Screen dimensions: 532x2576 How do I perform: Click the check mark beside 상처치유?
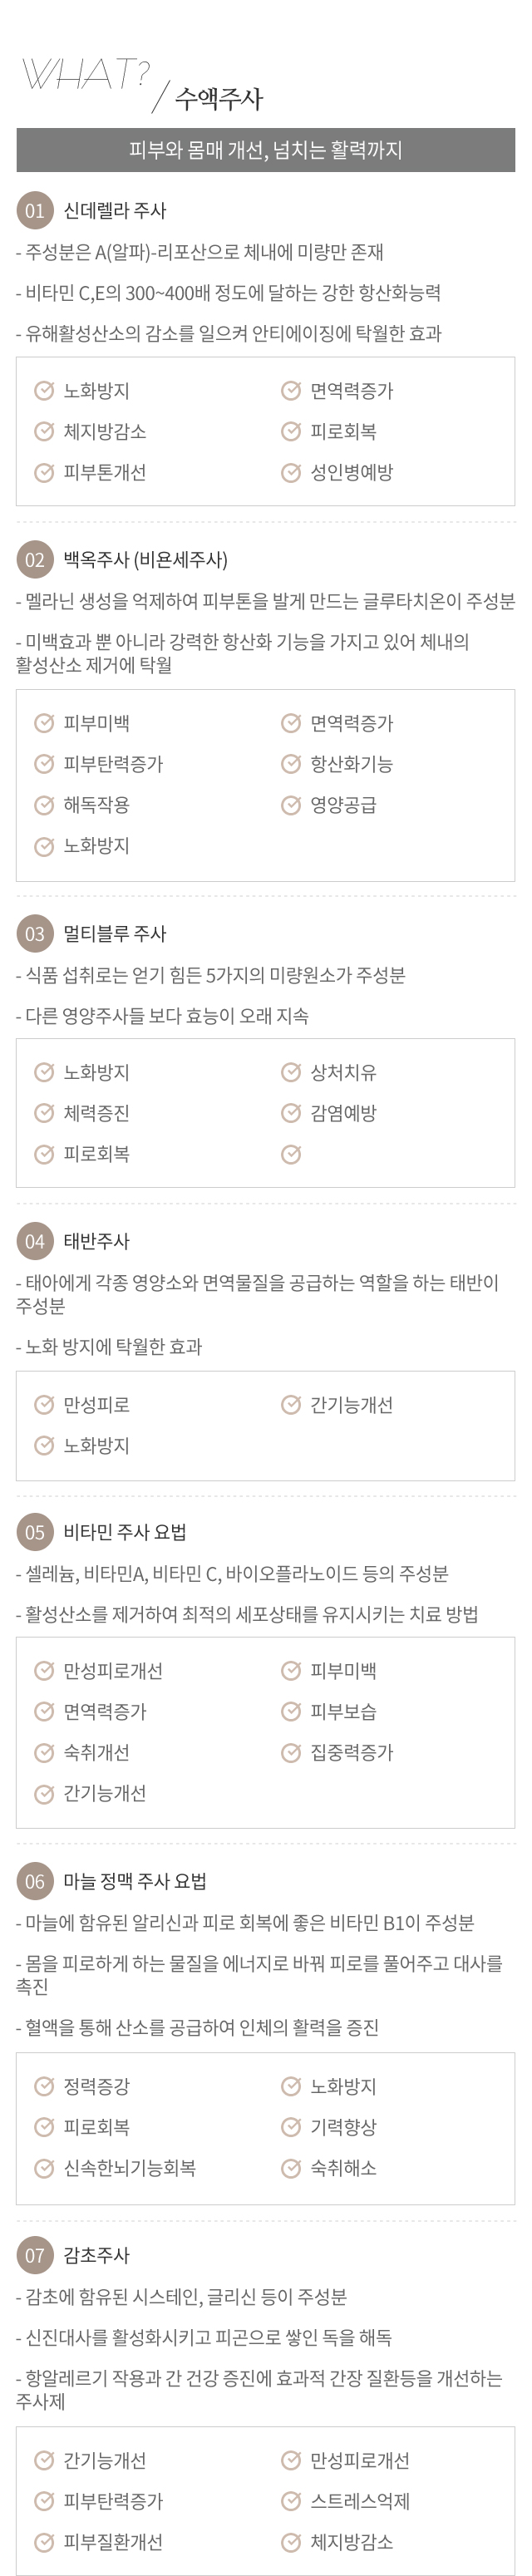pyautogui.click(x=291, y=1073)
